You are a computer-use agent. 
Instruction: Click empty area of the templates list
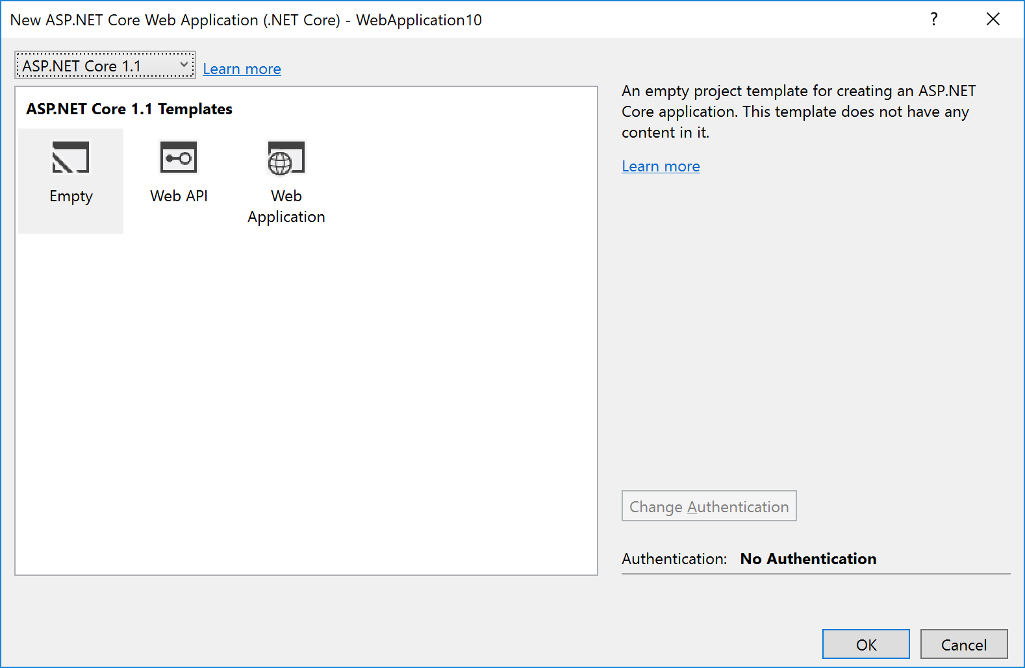coord(305,402)
